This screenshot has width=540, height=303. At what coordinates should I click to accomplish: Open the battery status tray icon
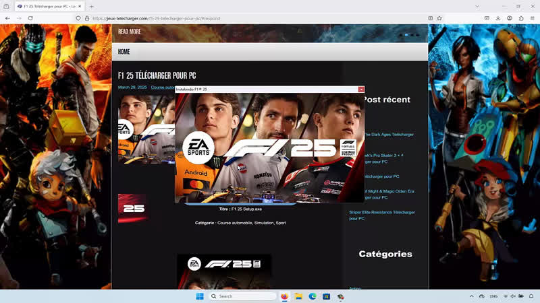pos(521,296)
